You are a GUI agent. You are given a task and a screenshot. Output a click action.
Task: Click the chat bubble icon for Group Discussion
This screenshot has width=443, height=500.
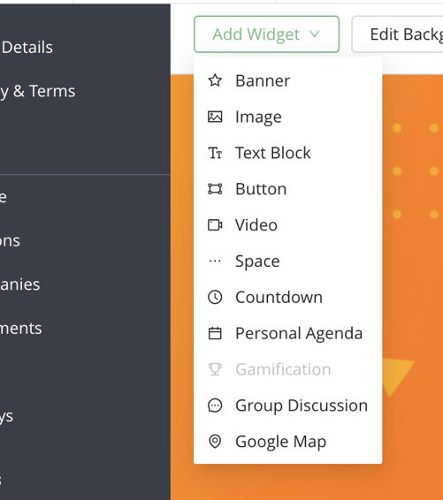[215, 405]
